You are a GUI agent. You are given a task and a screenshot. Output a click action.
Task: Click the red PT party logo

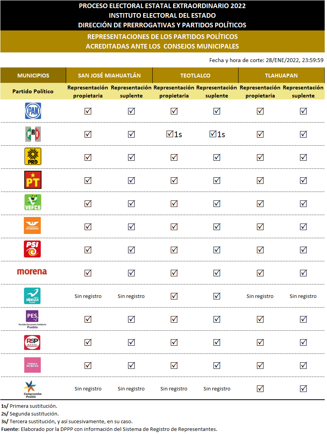33,180
